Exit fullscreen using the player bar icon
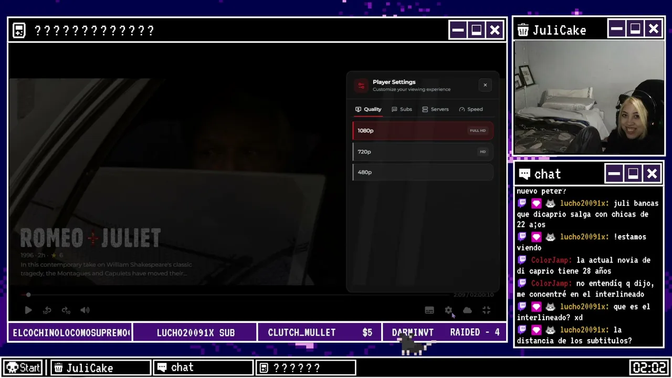 487,310
